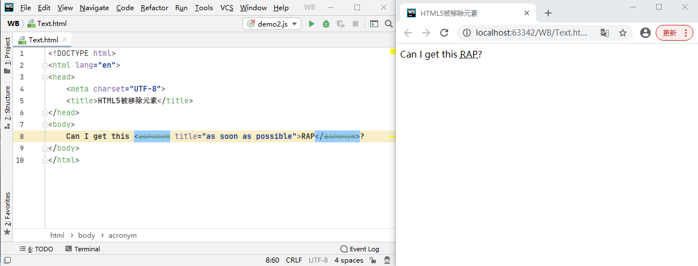Change the CRLF line separator setting
This screenshot has height=266, width=698.
click(x=294, y=260)
